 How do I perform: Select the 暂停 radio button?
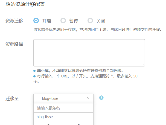tap(63, 21)
